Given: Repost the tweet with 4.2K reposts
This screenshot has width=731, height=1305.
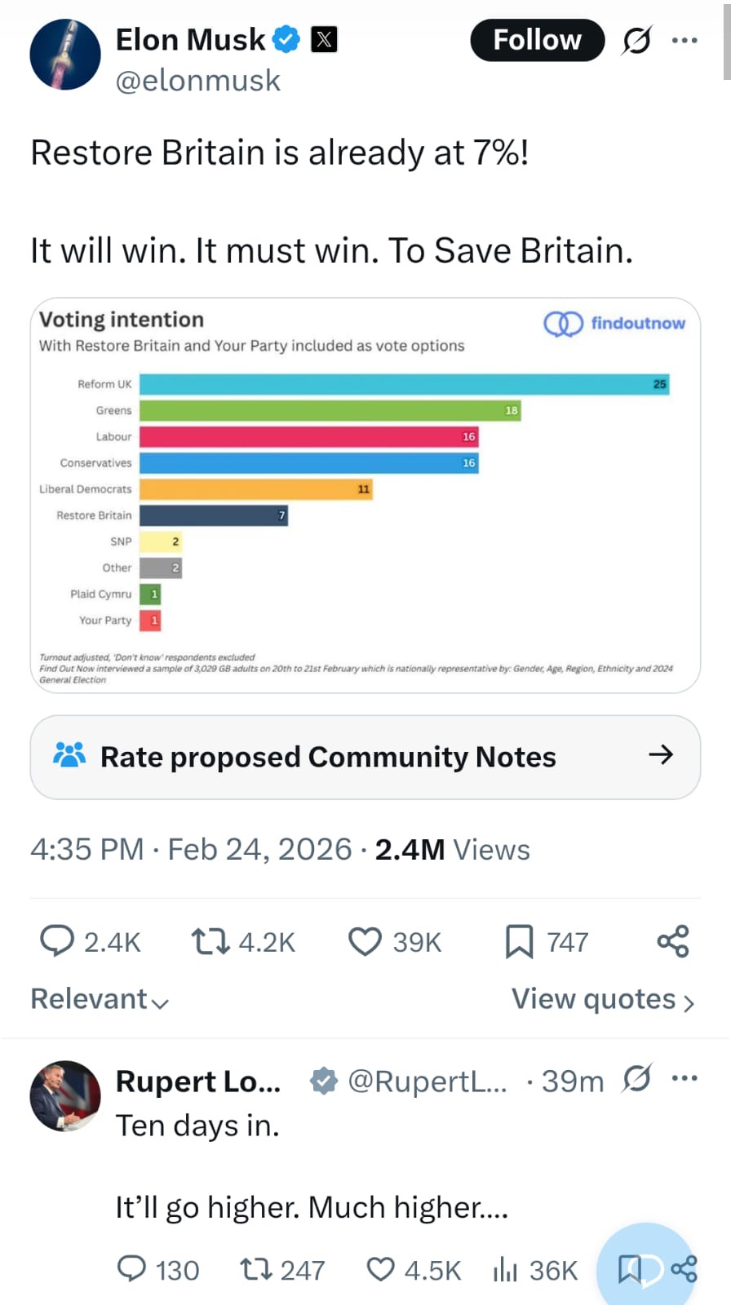Looking at the screenshot, I should [210, 941].
